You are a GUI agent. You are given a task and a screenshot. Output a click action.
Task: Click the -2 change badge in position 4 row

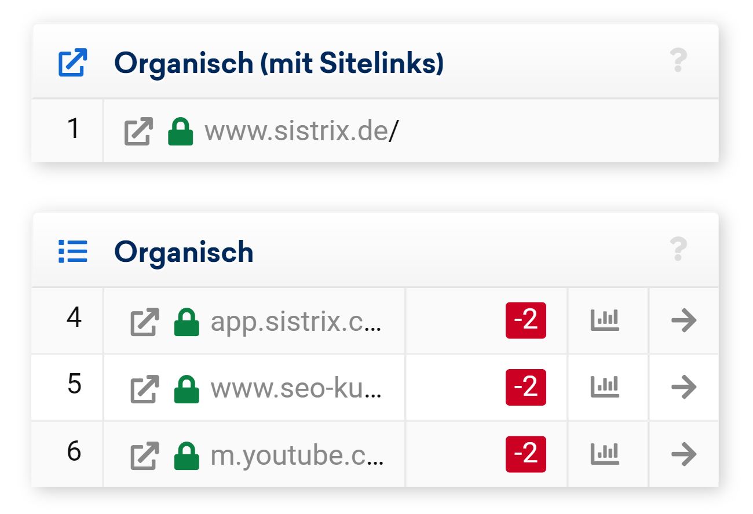pos(525,320)
